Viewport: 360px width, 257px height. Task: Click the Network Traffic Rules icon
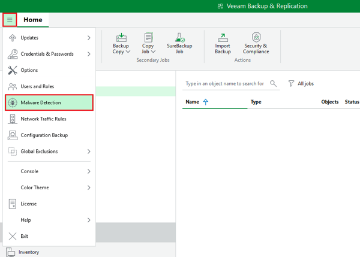coord(13,119)
